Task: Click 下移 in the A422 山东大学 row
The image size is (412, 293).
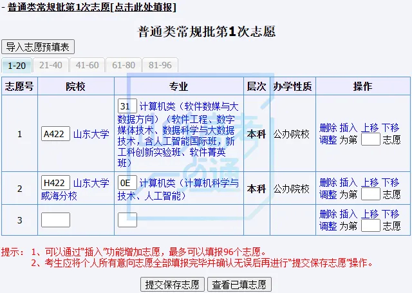Action: click(x=391, y=128)
